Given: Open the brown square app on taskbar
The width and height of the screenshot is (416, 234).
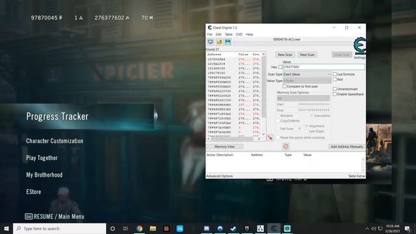Looking at the screenshot, I should (166, 228).
